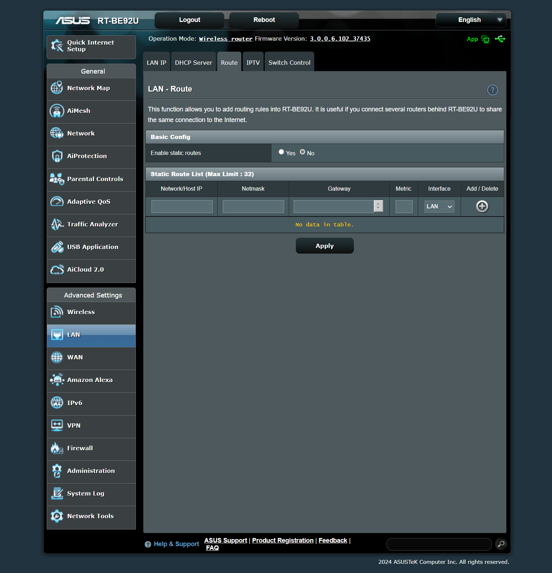
Task: Switch to the DHCP Server tab
Action: pos(194,62)
